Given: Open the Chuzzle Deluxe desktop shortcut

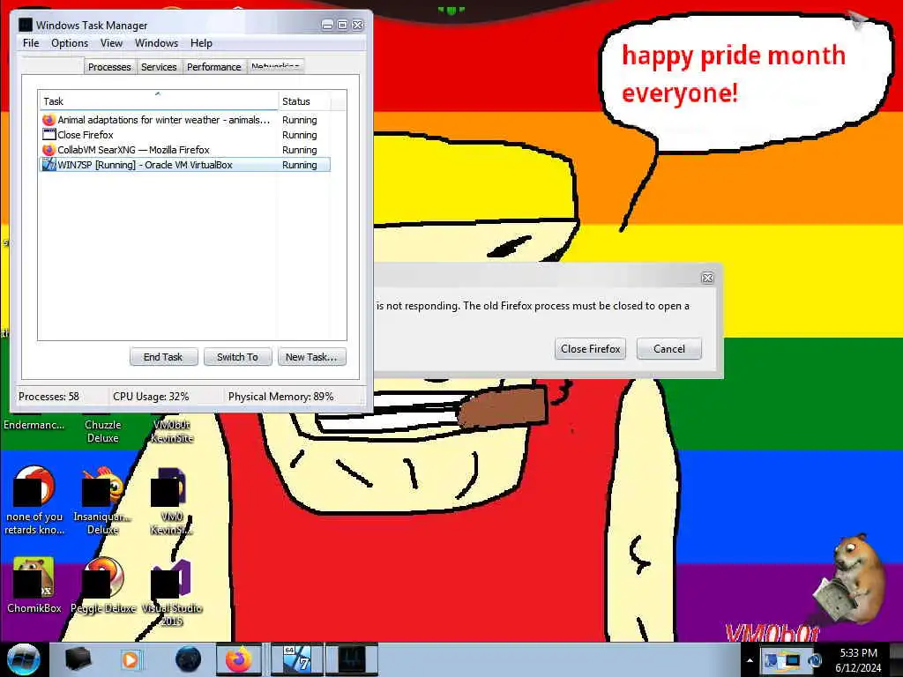Looking at the screenshot, I should click(x=102, y=431).
